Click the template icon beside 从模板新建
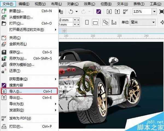Screen dimensions: 164x131 [x=4, y=17]
